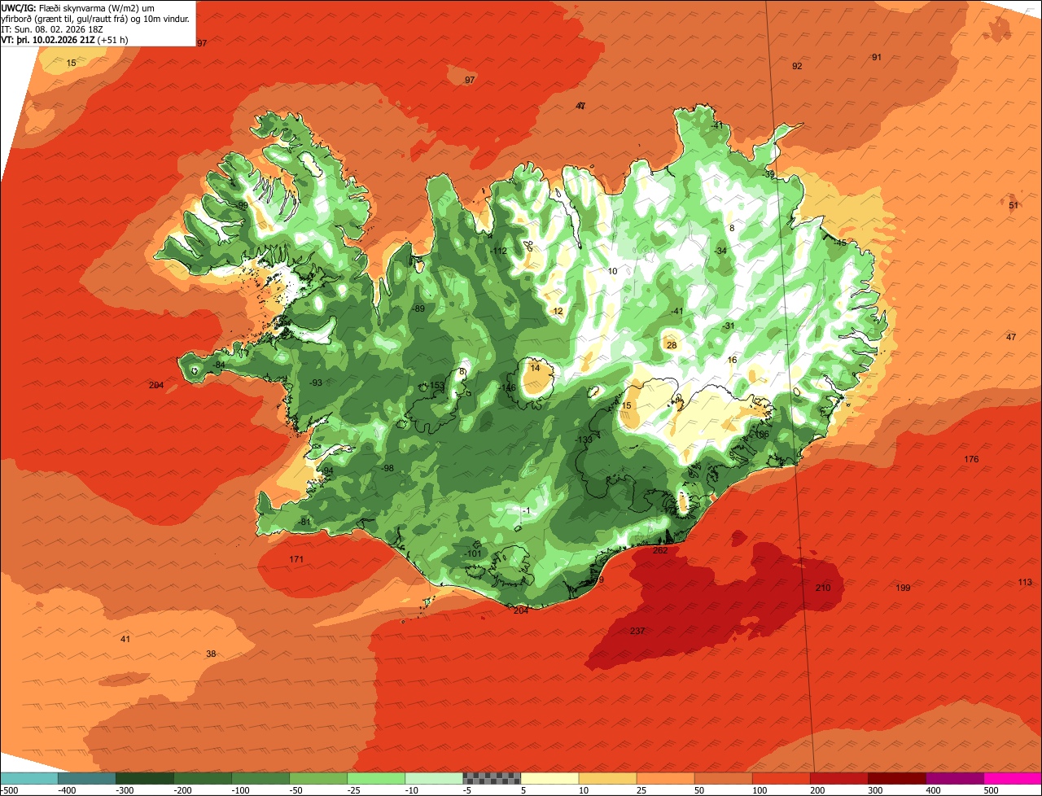Click the "-112" value in north Iceland
Viewport: 1042px width, 796px height.
[498, 251]
